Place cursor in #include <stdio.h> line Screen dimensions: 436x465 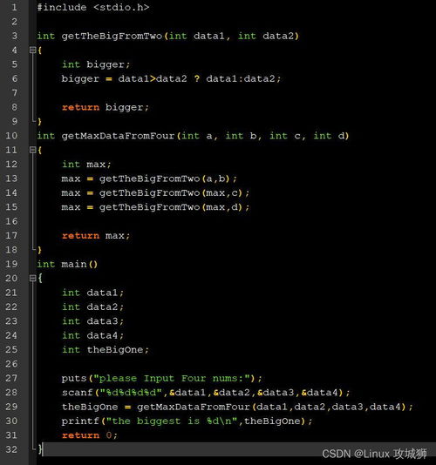[x=93, y=7]
